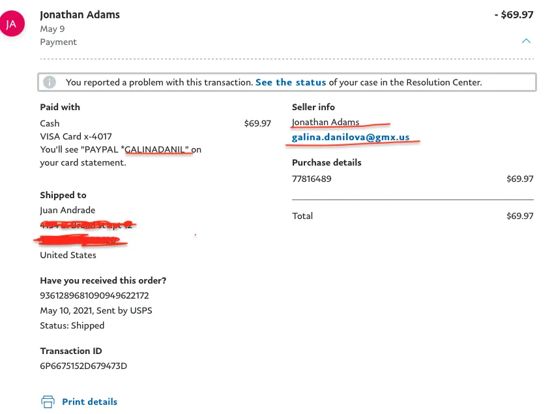The height and width of the screenshot is (414, 554).
Task: Click the Total amount $69.97
Action: point(519,216)
